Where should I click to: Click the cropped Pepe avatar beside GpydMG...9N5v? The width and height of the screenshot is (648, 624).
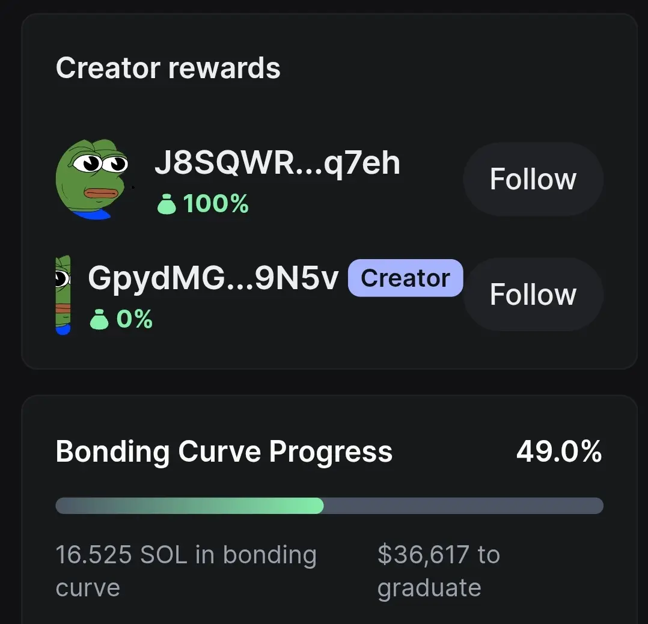[63, 295]
